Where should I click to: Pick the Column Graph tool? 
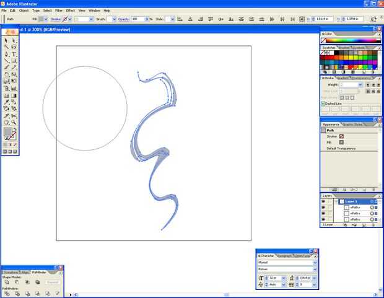click(x=14, y=89)
